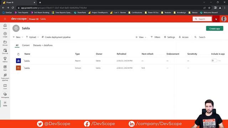This screenshot has width=228, height=128.
Task: Click the Create app button
Action: (214, 28)
